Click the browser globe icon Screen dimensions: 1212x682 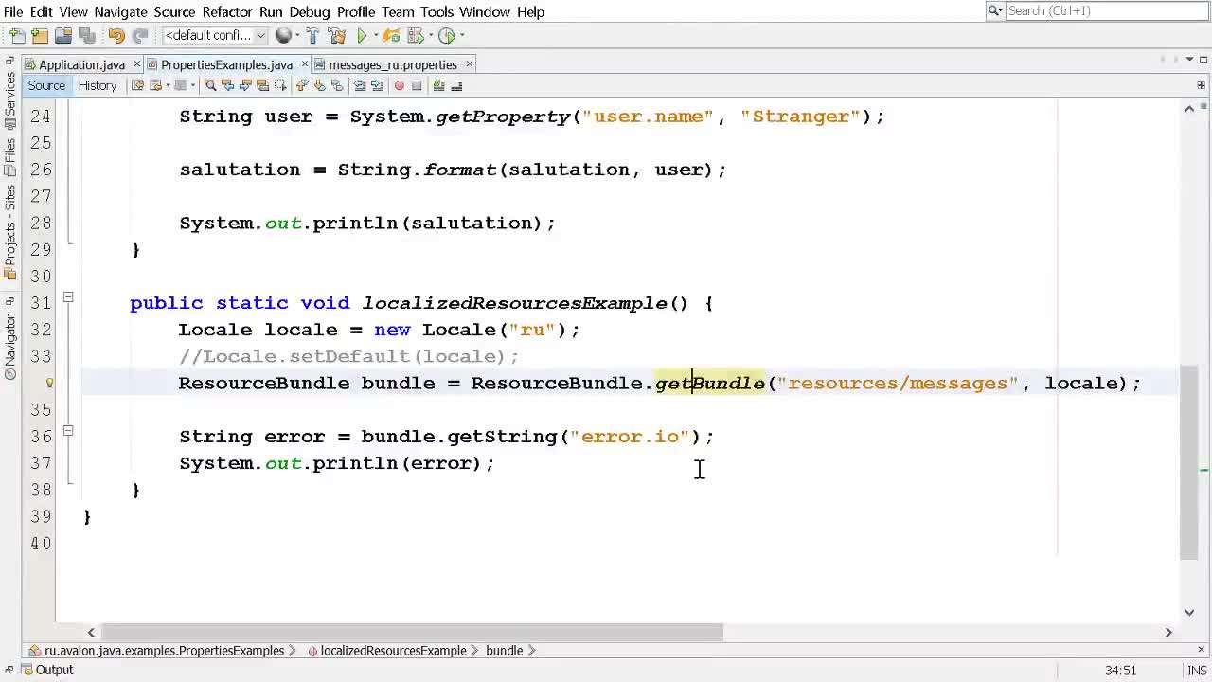[283, 36]
